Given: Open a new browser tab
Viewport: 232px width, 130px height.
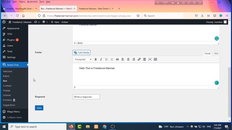Looking at the screenshot, I should (x=119, y=9).
